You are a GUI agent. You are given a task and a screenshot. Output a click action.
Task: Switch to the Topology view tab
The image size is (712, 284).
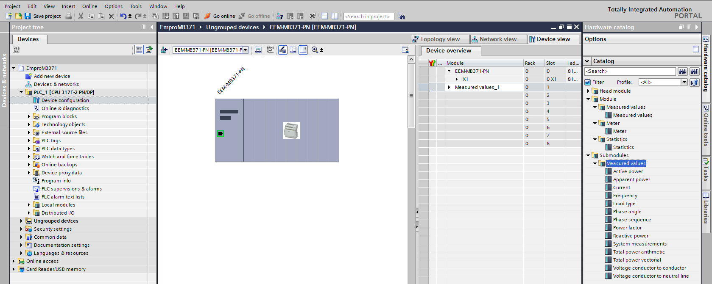pyautogui.click(x=440, y=39)
